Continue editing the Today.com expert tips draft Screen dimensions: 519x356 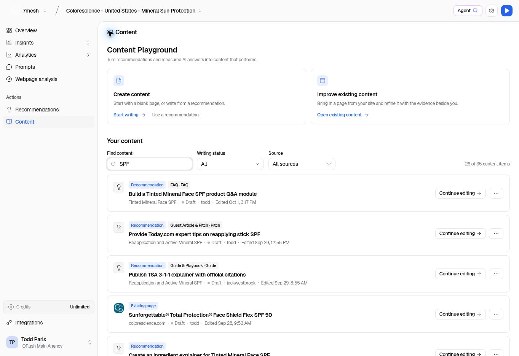pyautogui.click(x=460, y=234)
